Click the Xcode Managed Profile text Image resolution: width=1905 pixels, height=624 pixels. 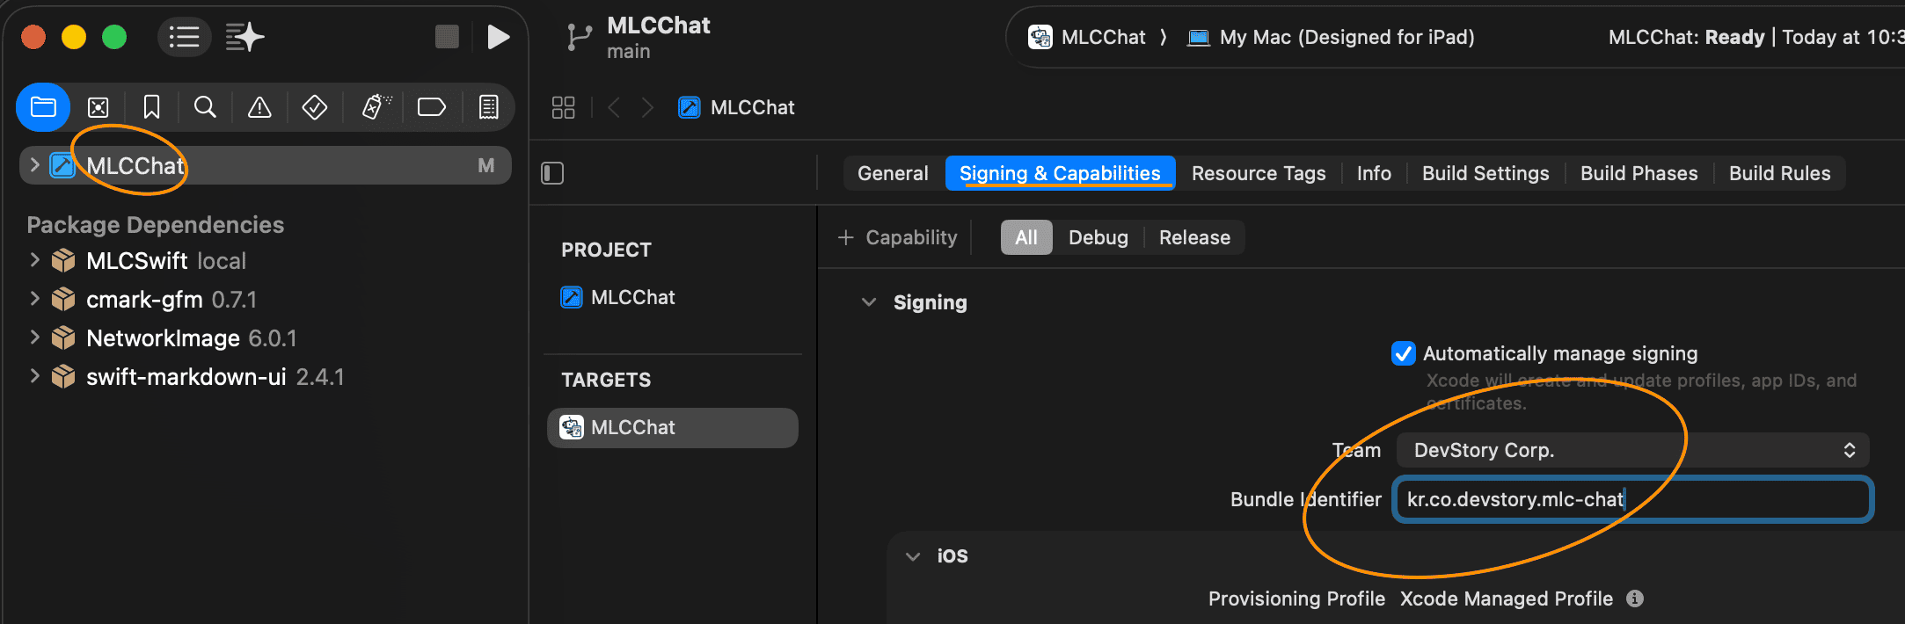pyautogui.click(x=1506, y=599)
